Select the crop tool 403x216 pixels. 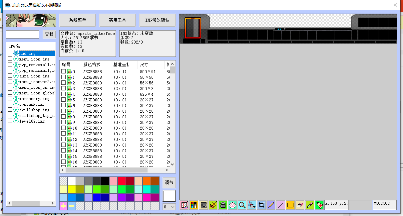click(x=261, y=205)
